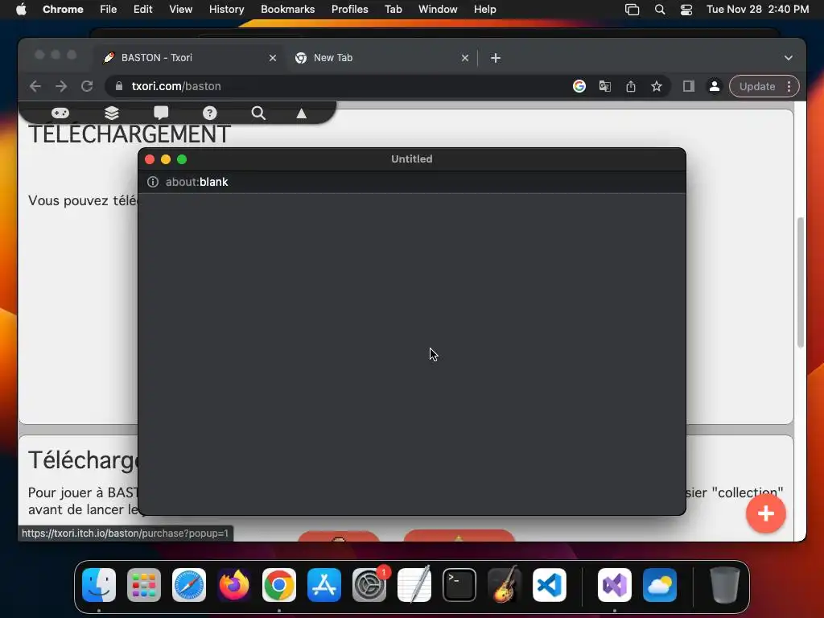The width and height of the screenshot is (824, 618).
Task: Open Launchpad from the Dock
Action: click(144, 585)
